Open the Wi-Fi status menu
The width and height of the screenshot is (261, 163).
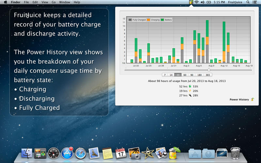click(197, 2)
